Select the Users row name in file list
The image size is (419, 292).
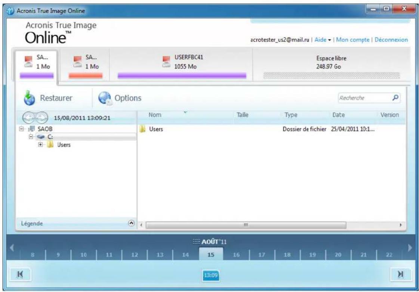156,129
